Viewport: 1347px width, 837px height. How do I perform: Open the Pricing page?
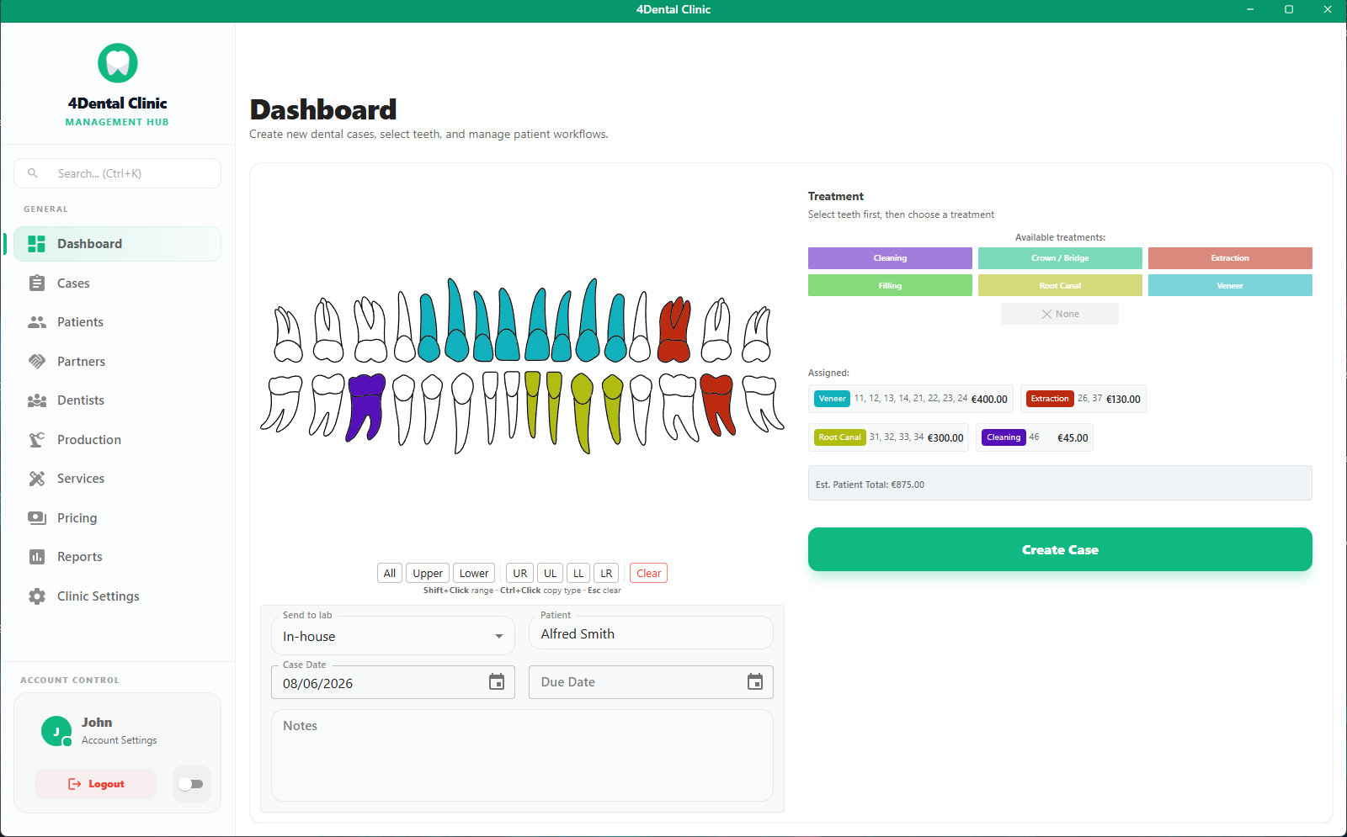click(x=118, y=518)
